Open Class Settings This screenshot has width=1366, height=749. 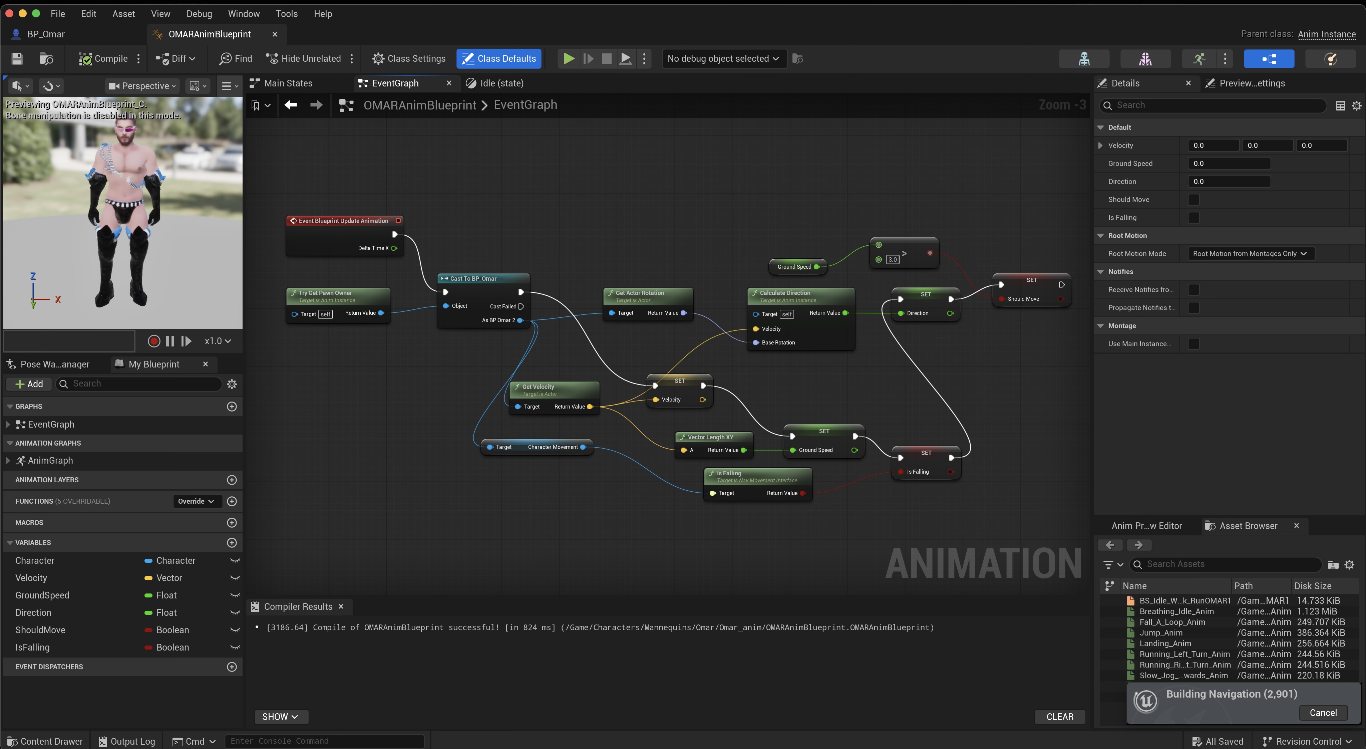coord(409,58)
